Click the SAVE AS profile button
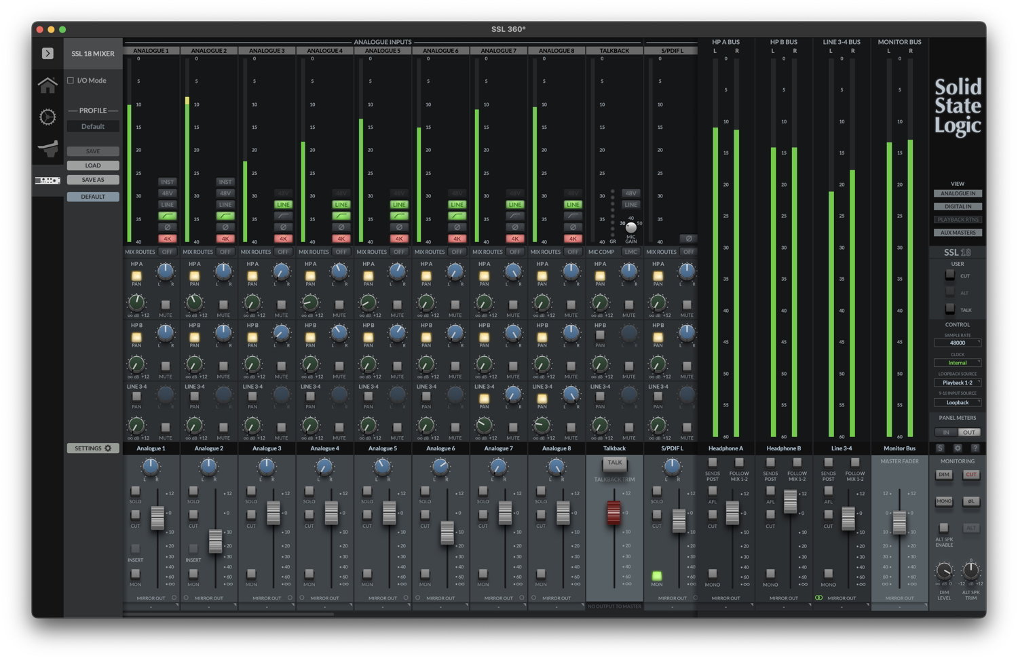This screenshot has height=660, width=1018. pos(93,180)
